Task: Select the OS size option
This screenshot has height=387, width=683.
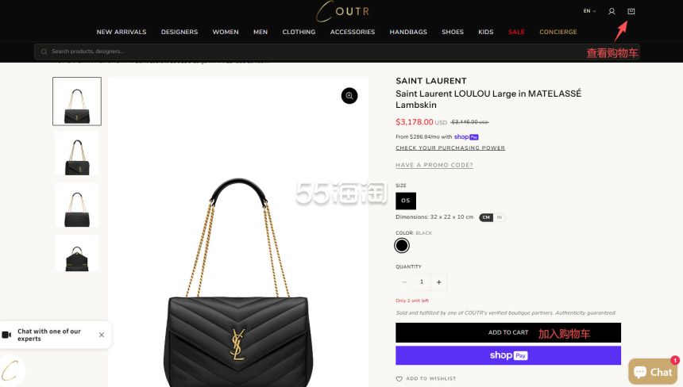Action: point(406,201)
